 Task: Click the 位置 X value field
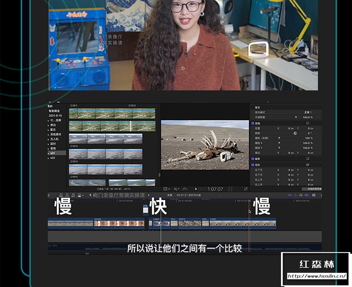(291, 128)
